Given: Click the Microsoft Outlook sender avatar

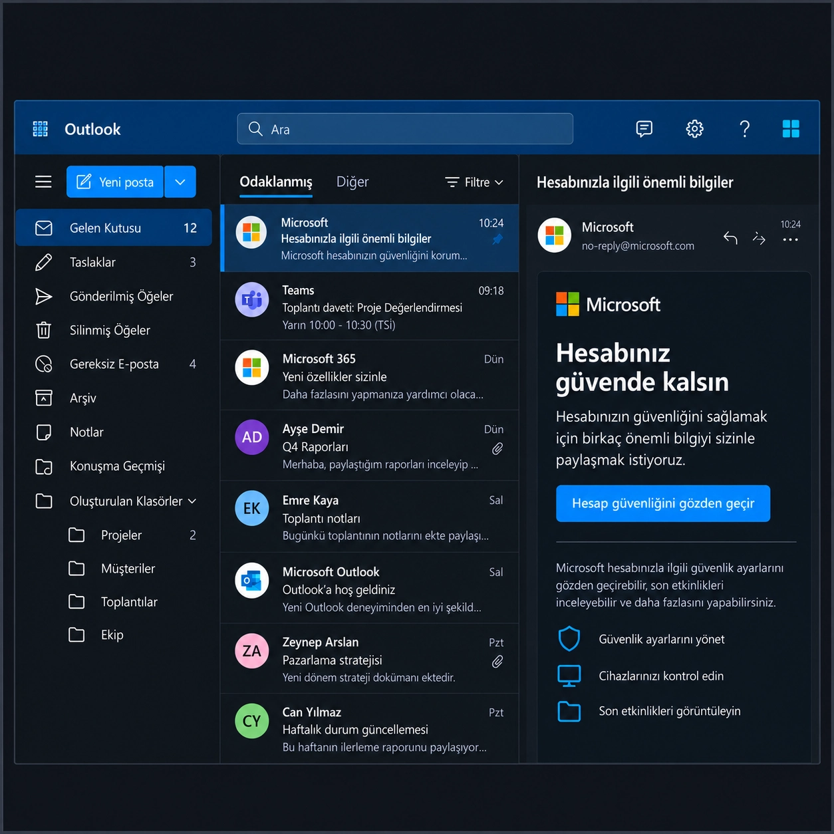Looking at the screenshot, I should (x=252, y=581).
